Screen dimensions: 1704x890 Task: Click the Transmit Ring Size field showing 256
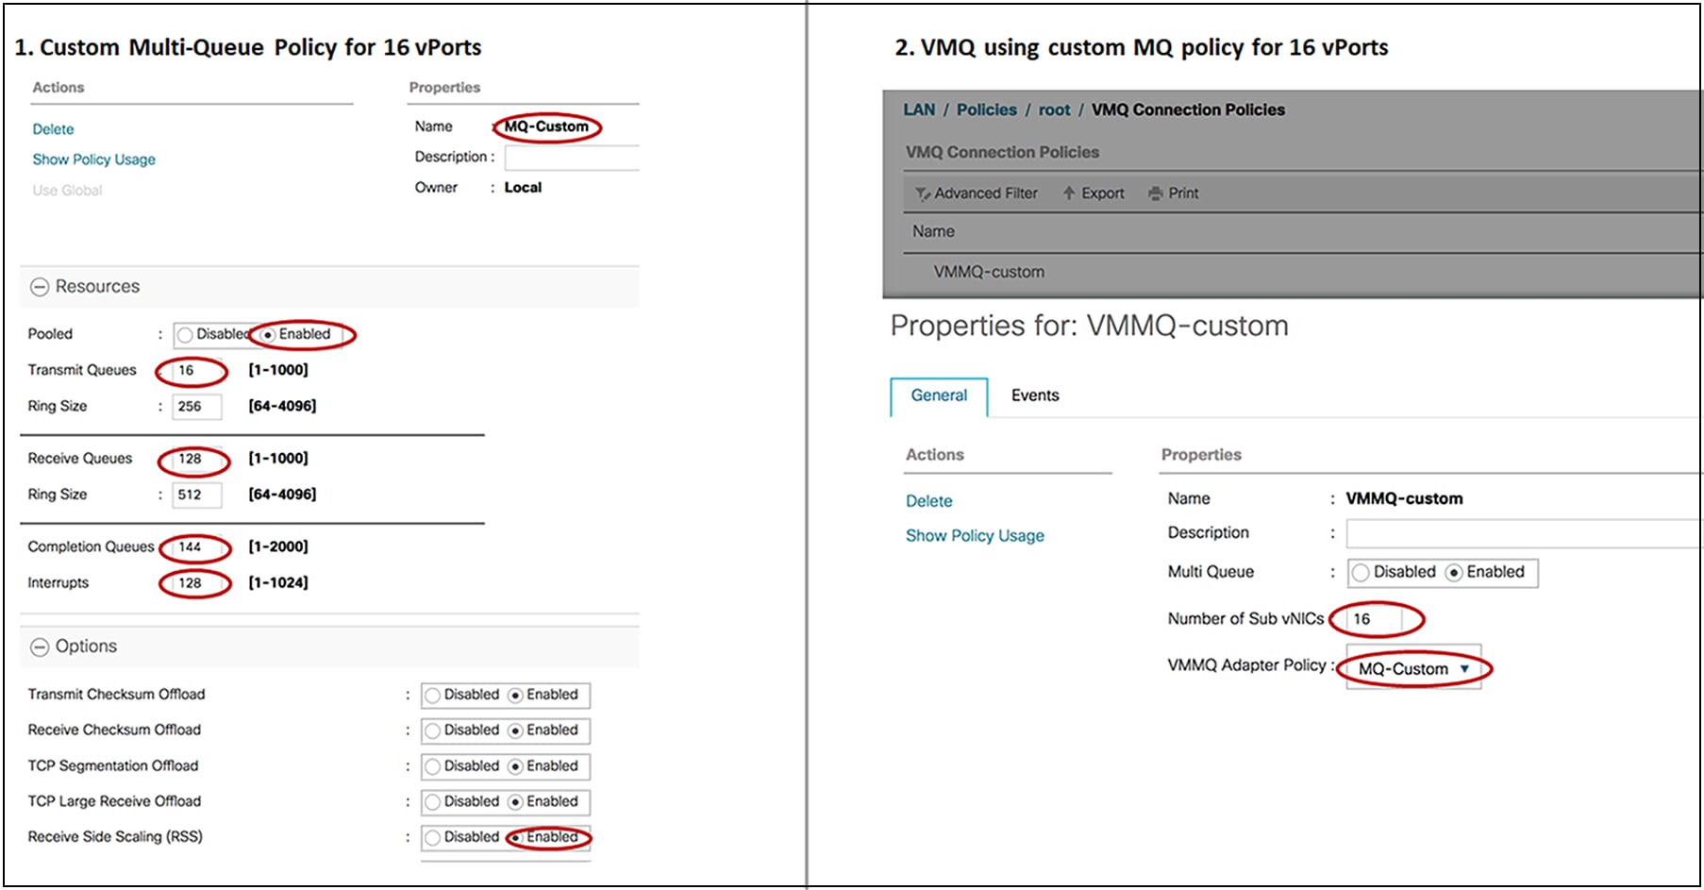(197, 407)
